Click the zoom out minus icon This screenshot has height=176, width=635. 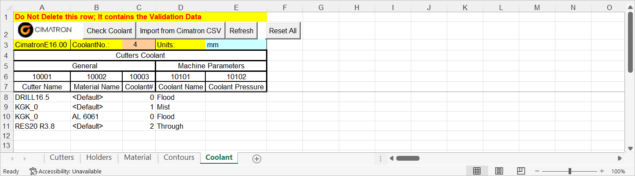(x=537, y=171)
